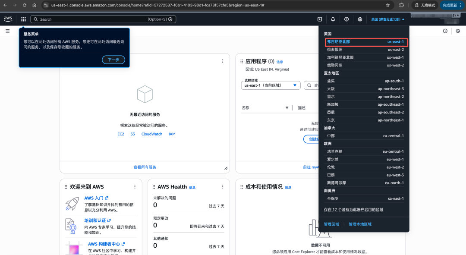Expand the region selector 美国 (弗吉尼亚北部)
The height and width of the screenshot is (255, 466).
[387, 19]
